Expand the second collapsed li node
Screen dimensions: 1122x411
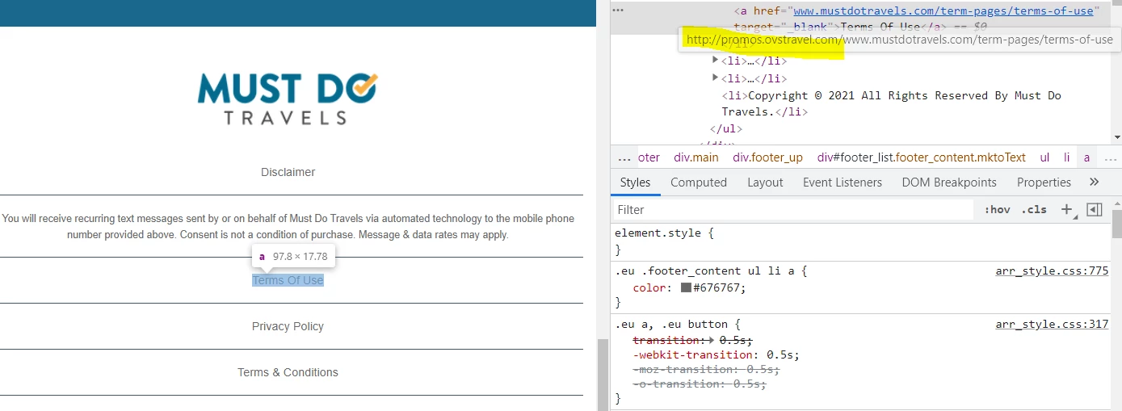click(715, 78)
